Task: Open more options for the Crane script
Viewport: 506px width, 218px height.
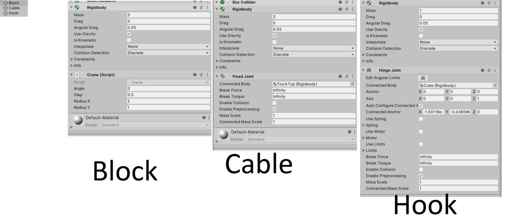Action: click(x=207, y=75)
